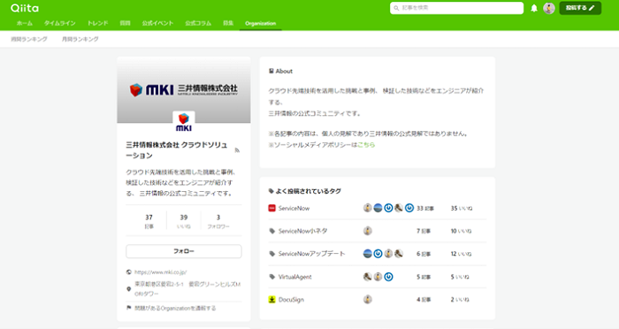The height and width of the screenshot is (329, 619).
Task: Click the フォロー follow button
Action: [184, 251]
